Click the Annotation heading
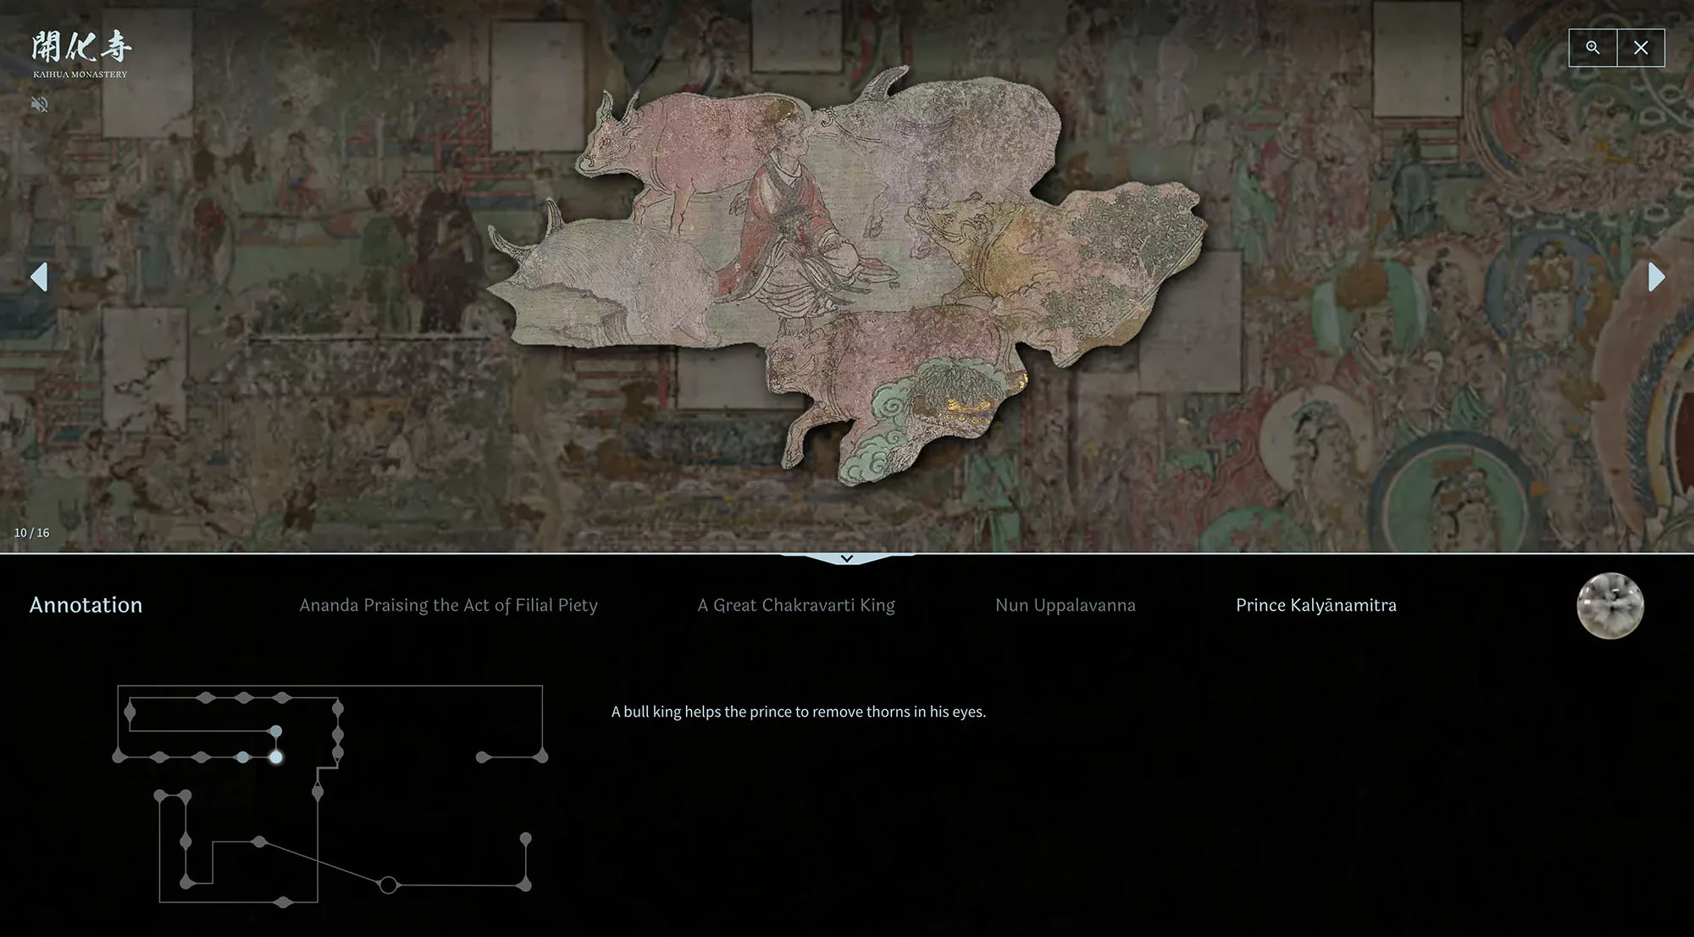 pos(86,605)
